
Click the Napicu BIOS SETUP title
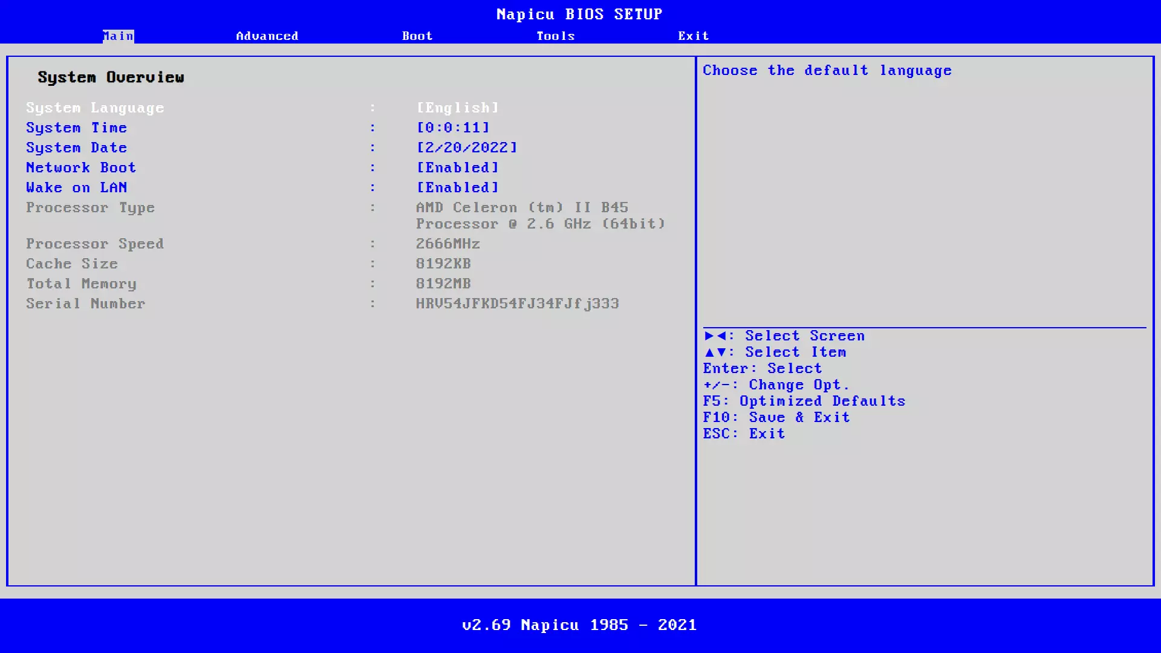tap(579, 13)
